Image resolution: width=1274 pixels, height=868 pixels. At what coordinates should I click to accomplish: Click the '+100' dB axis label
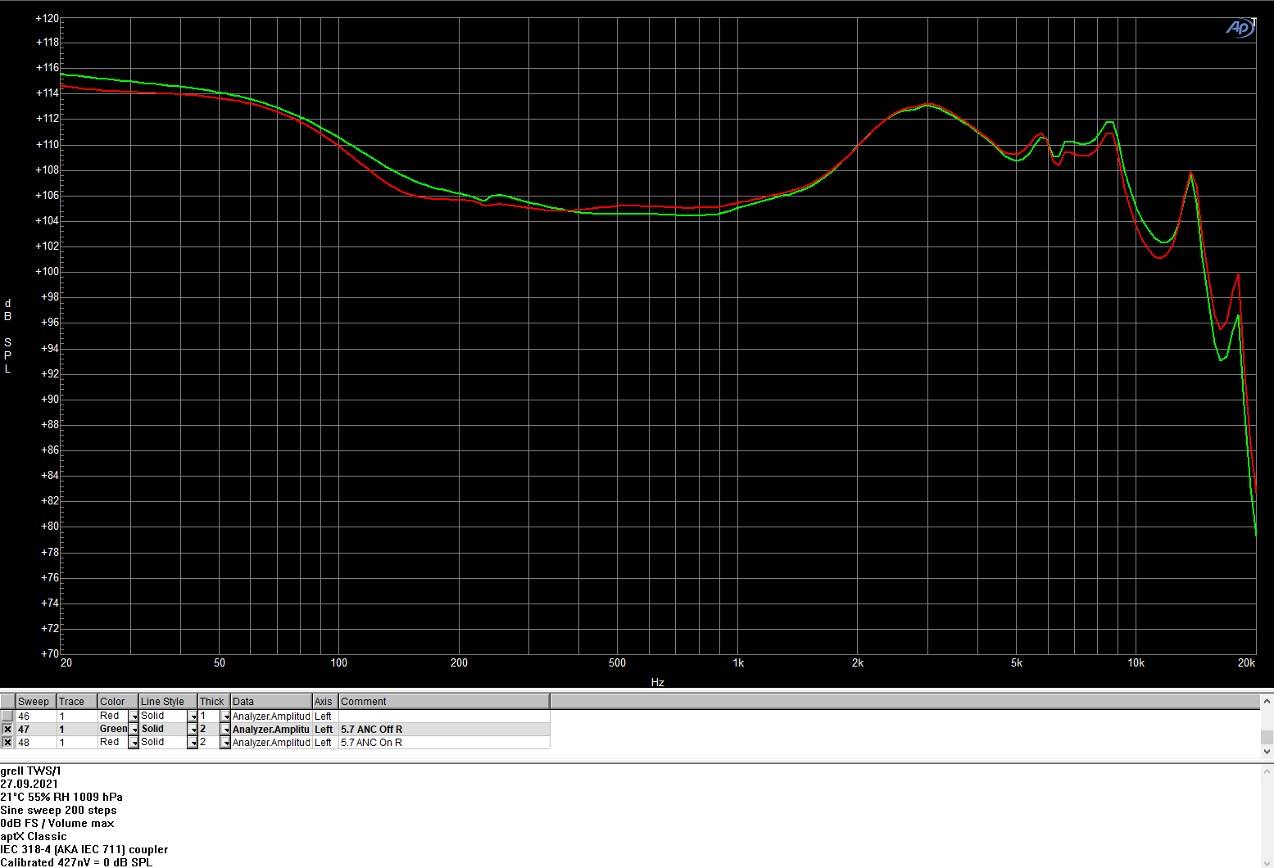click(x=47, y=271)
